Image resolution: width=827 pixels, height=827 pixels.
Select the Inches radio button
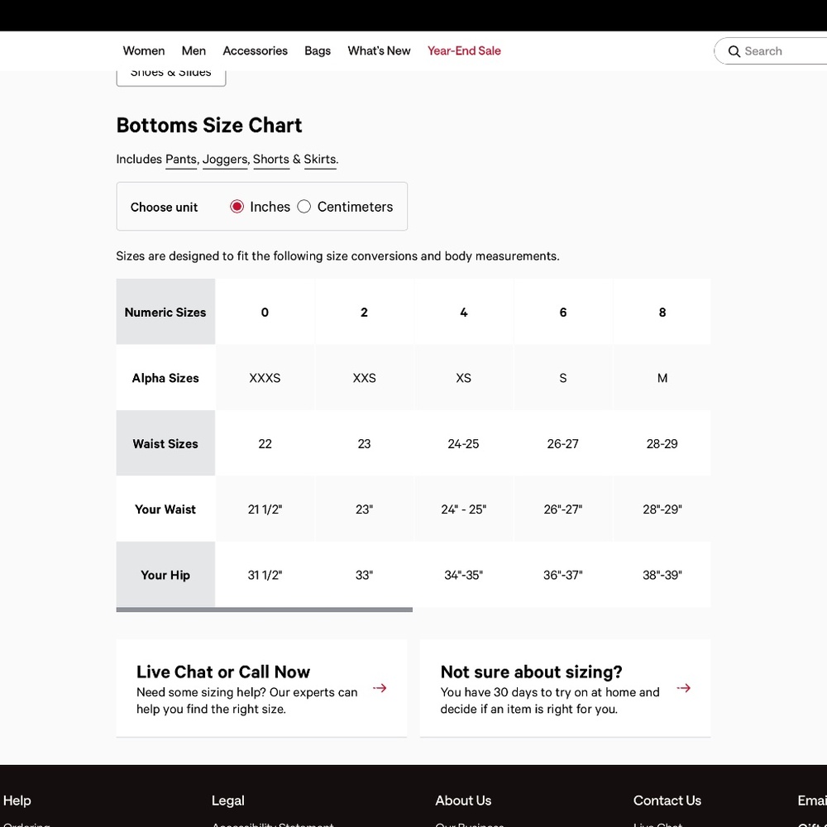[237, 207]
